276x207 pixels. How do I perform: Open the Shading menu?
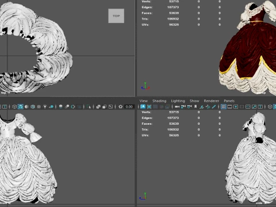[x=159, y=101]
